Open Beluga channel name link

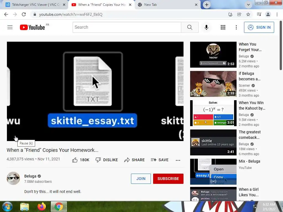tap(30, 176)
